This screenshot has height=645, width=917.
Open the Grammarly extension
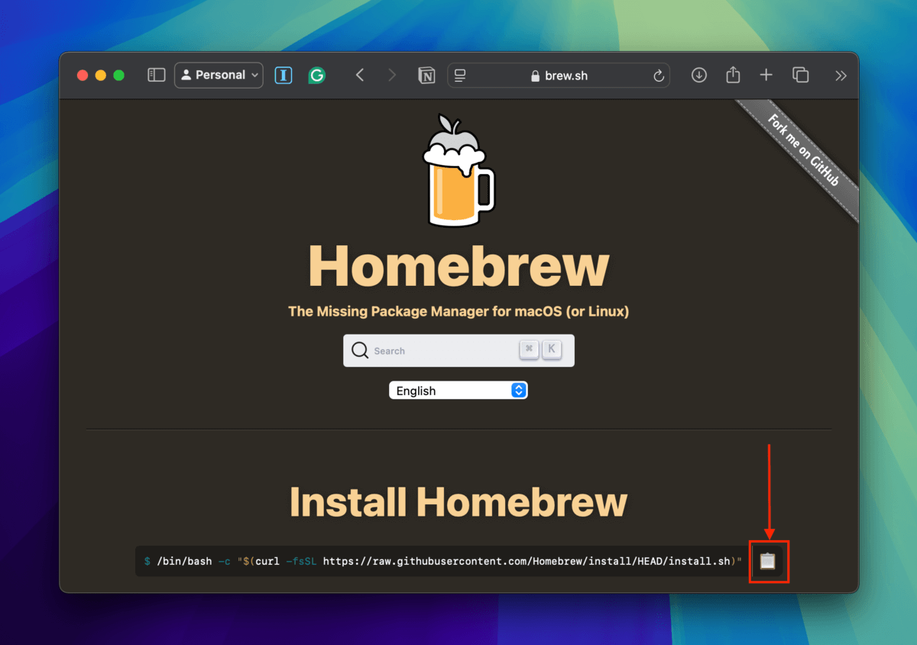316,75
